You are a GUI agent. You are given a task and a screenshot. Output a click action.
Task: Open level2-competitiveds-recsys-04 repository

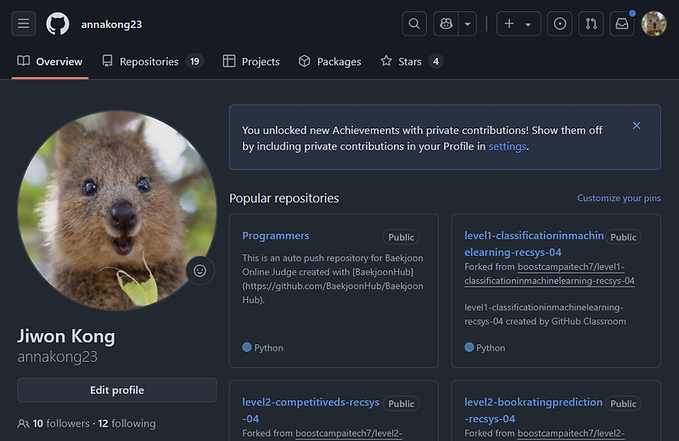(x=311, y=410)
